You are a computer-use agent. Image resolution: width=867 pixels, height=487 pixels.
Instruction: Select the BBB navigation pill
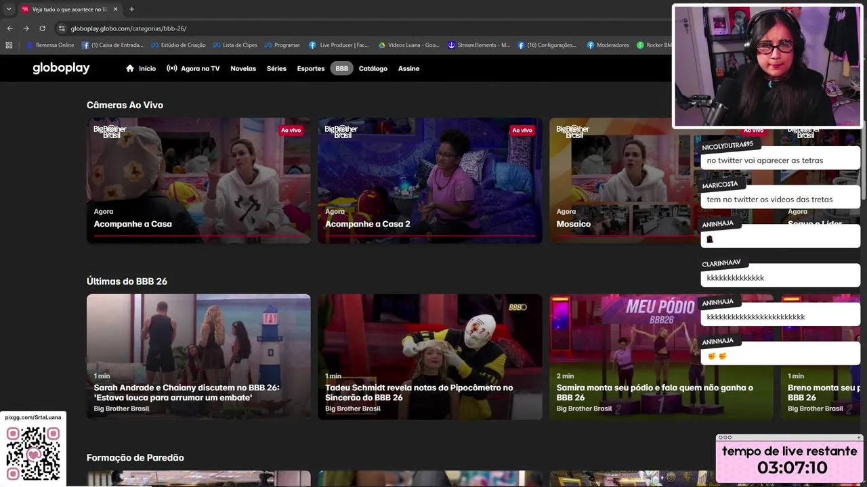pyautogui.click(x=342, y=68)
